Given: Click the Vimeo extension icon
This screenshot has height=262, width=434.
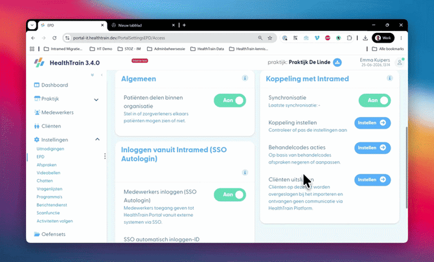Looking at the screenshot, I should [317, 38].
